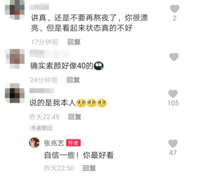
Task: Open the first commenter's pixelated avatar
Action: coord(15,10)
